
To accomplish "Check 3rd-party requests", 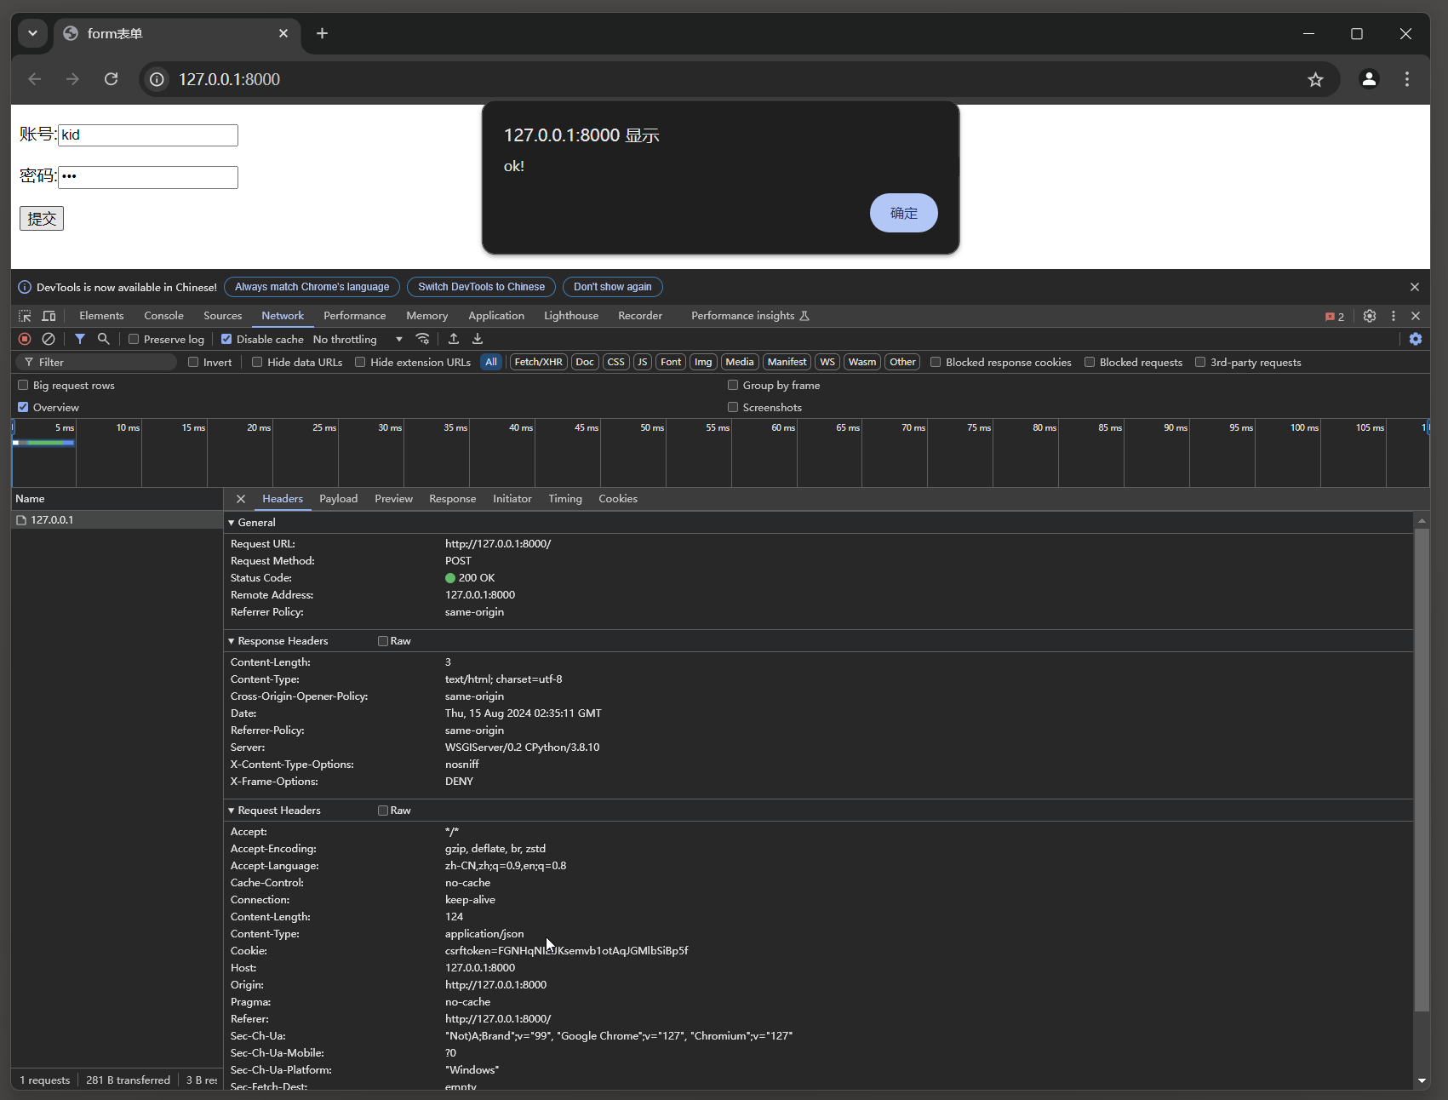I will 1200,362.
